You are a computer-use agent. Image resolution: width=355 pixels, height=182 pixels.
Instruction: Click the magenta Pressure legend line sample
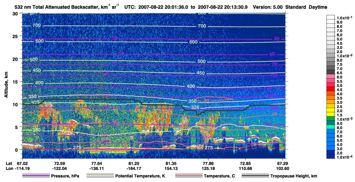36,176
